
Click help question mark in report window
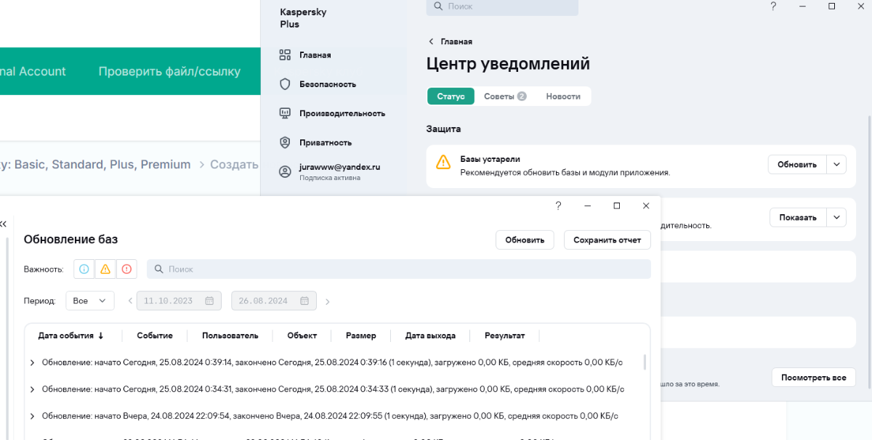pos(558,205)
